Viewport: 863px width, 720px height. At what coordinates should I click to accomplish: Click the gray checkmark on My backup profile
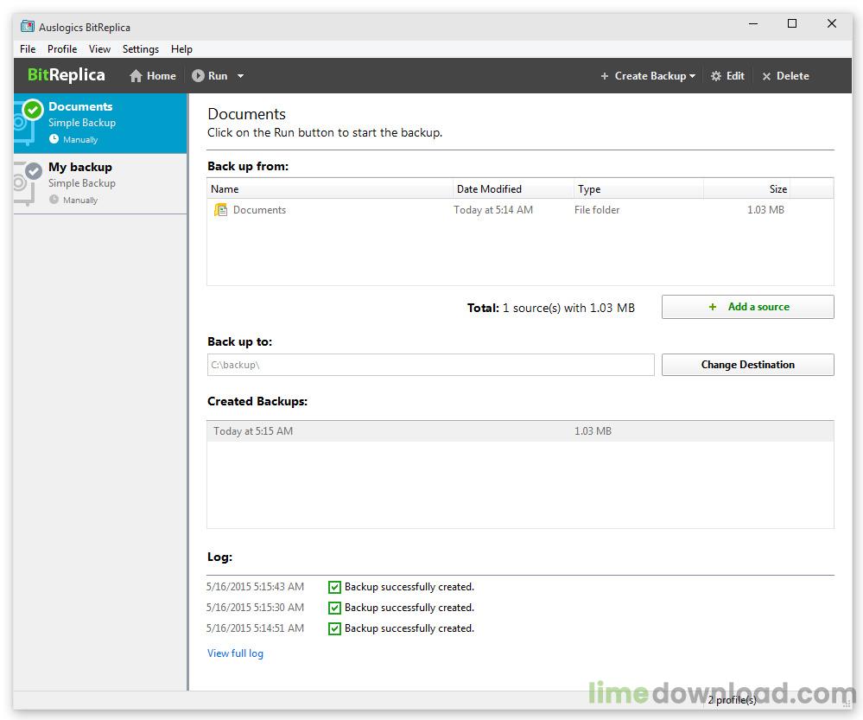33,171
